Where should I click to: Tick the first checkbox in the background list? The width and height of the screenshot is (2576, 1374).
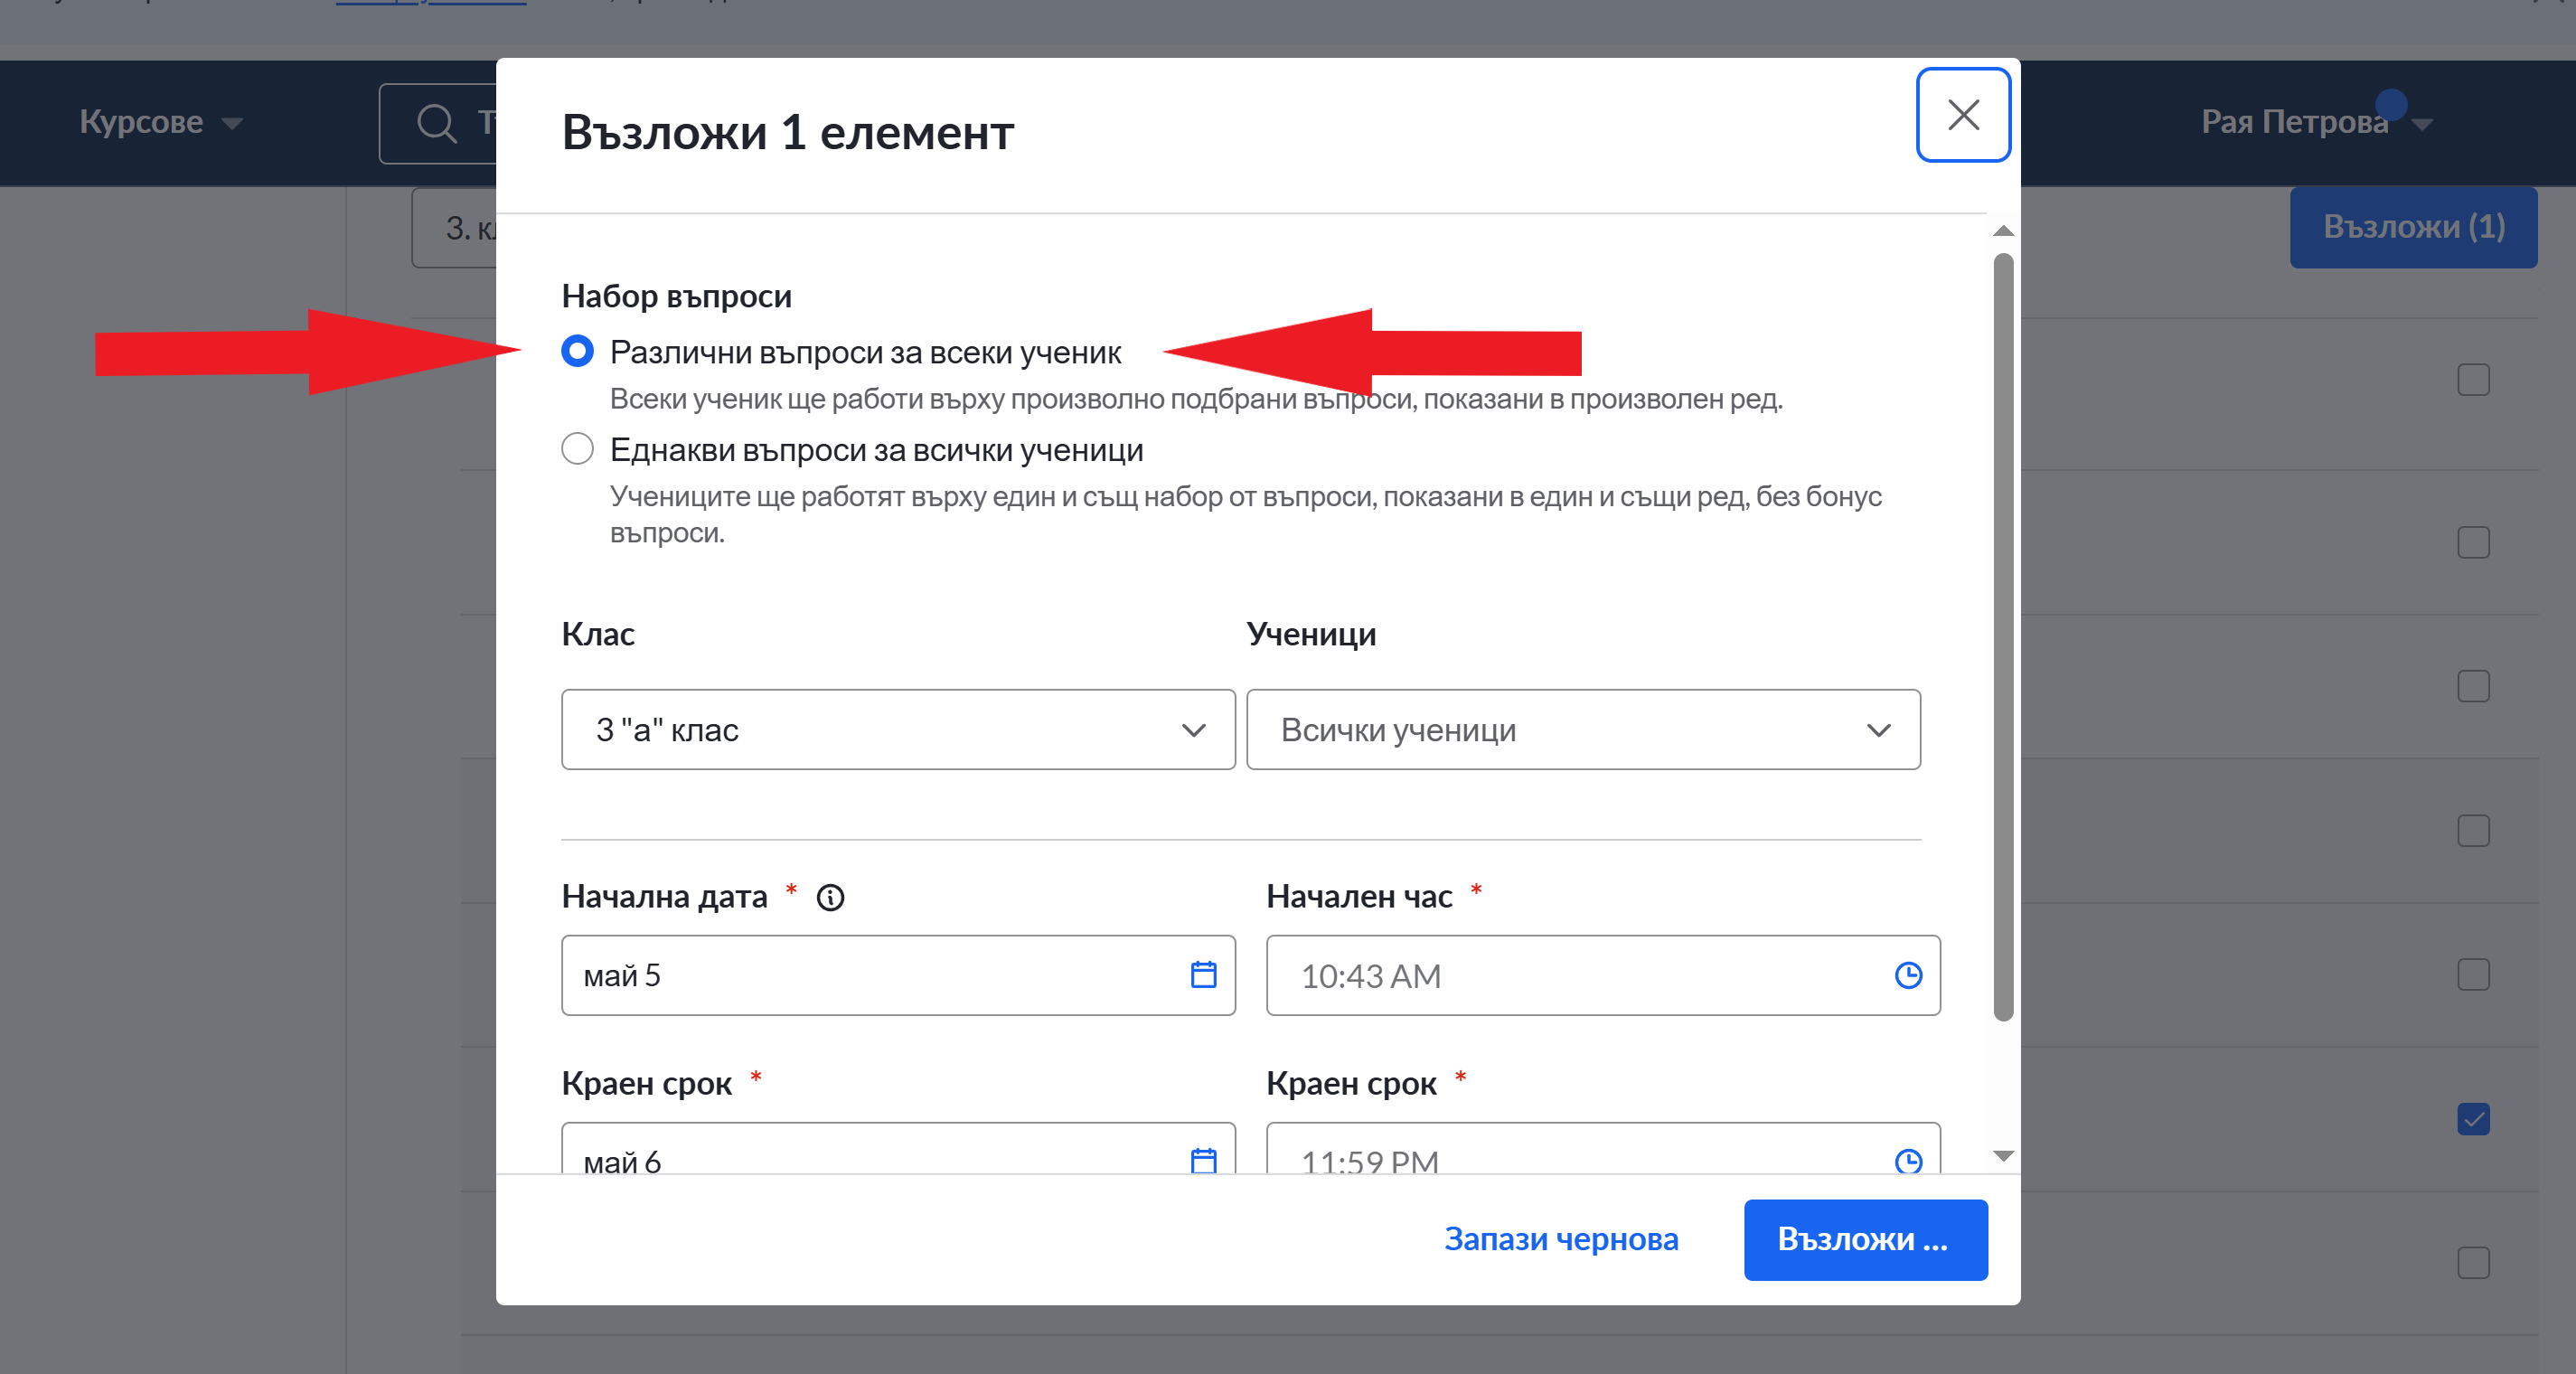[2473, 379]
